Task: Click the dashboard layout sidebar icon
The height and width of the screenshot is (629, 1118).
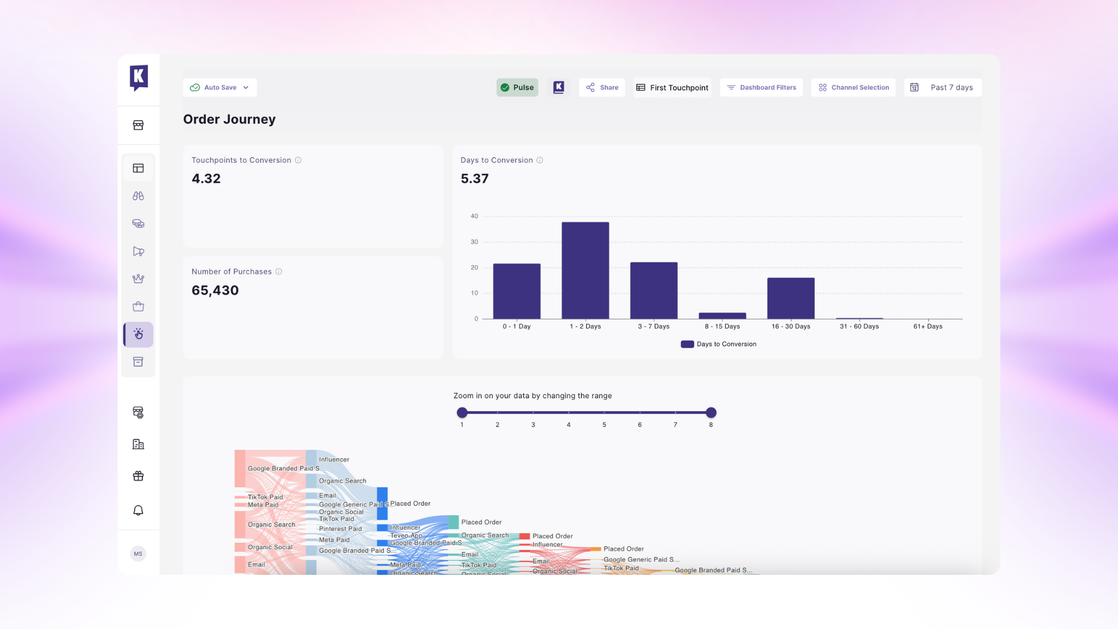Action: coord(138,168)
